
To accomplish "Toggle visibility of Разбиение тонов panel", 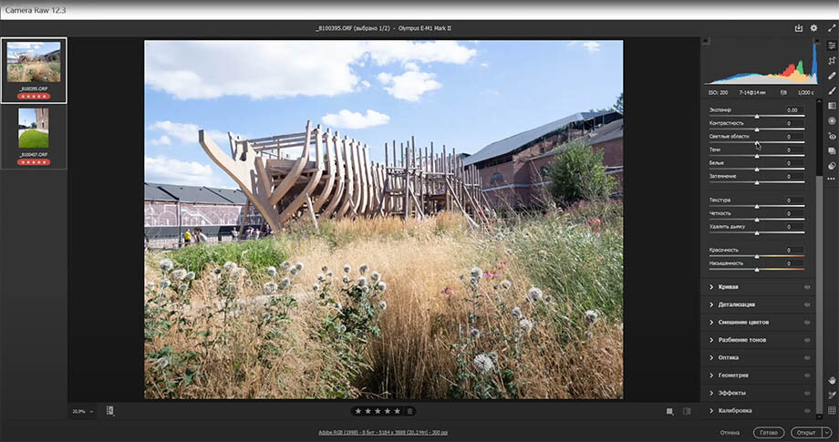I will 806,340.
